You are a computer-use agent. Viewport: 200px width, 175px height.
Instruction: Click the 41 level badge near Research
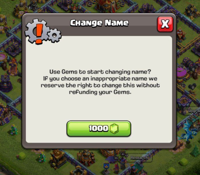tap(123, 154)
